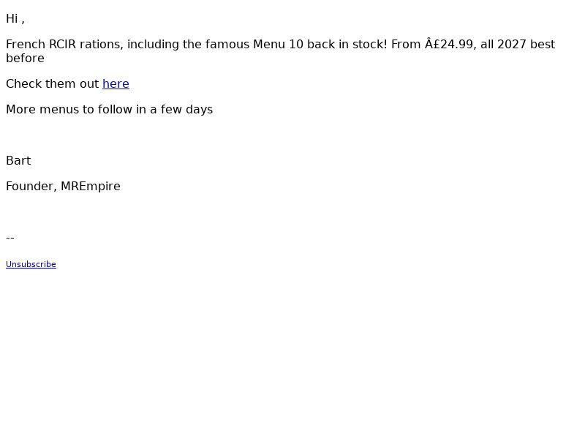
Task: Click the word 'famous' in first paragraph
Action: coord(227,45)
